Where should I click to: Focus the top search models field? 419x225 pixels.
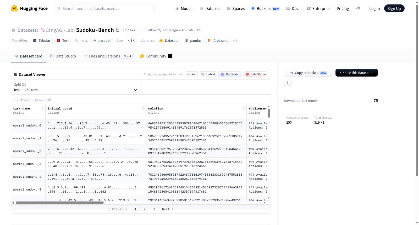tap(104, 8)
